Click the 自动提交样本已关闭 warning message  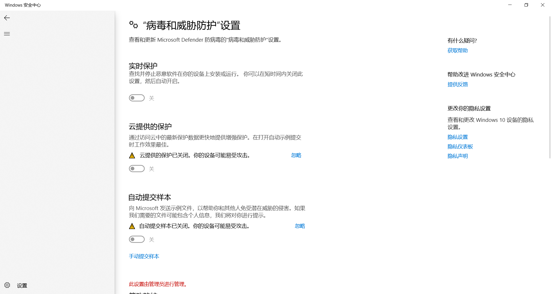194,226
